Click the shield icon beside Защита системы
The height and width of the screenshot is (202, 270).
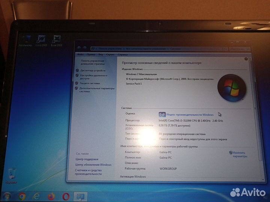coord(76,83)
